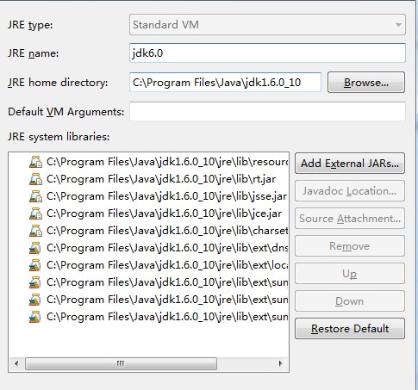
Task: Click the Restore Default button
Action: [x=350, y=329]
